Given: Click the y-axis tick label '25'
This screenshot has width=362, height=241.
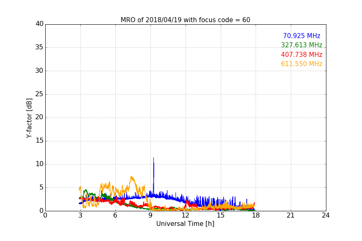Looking at the screenshot, I should [x=39, y=94].
